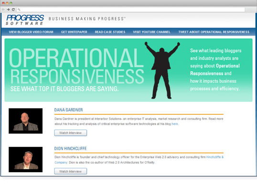Click the browser forward arrow icon
The height and width of the screenshot is (187, 257).
pos(8,10)
